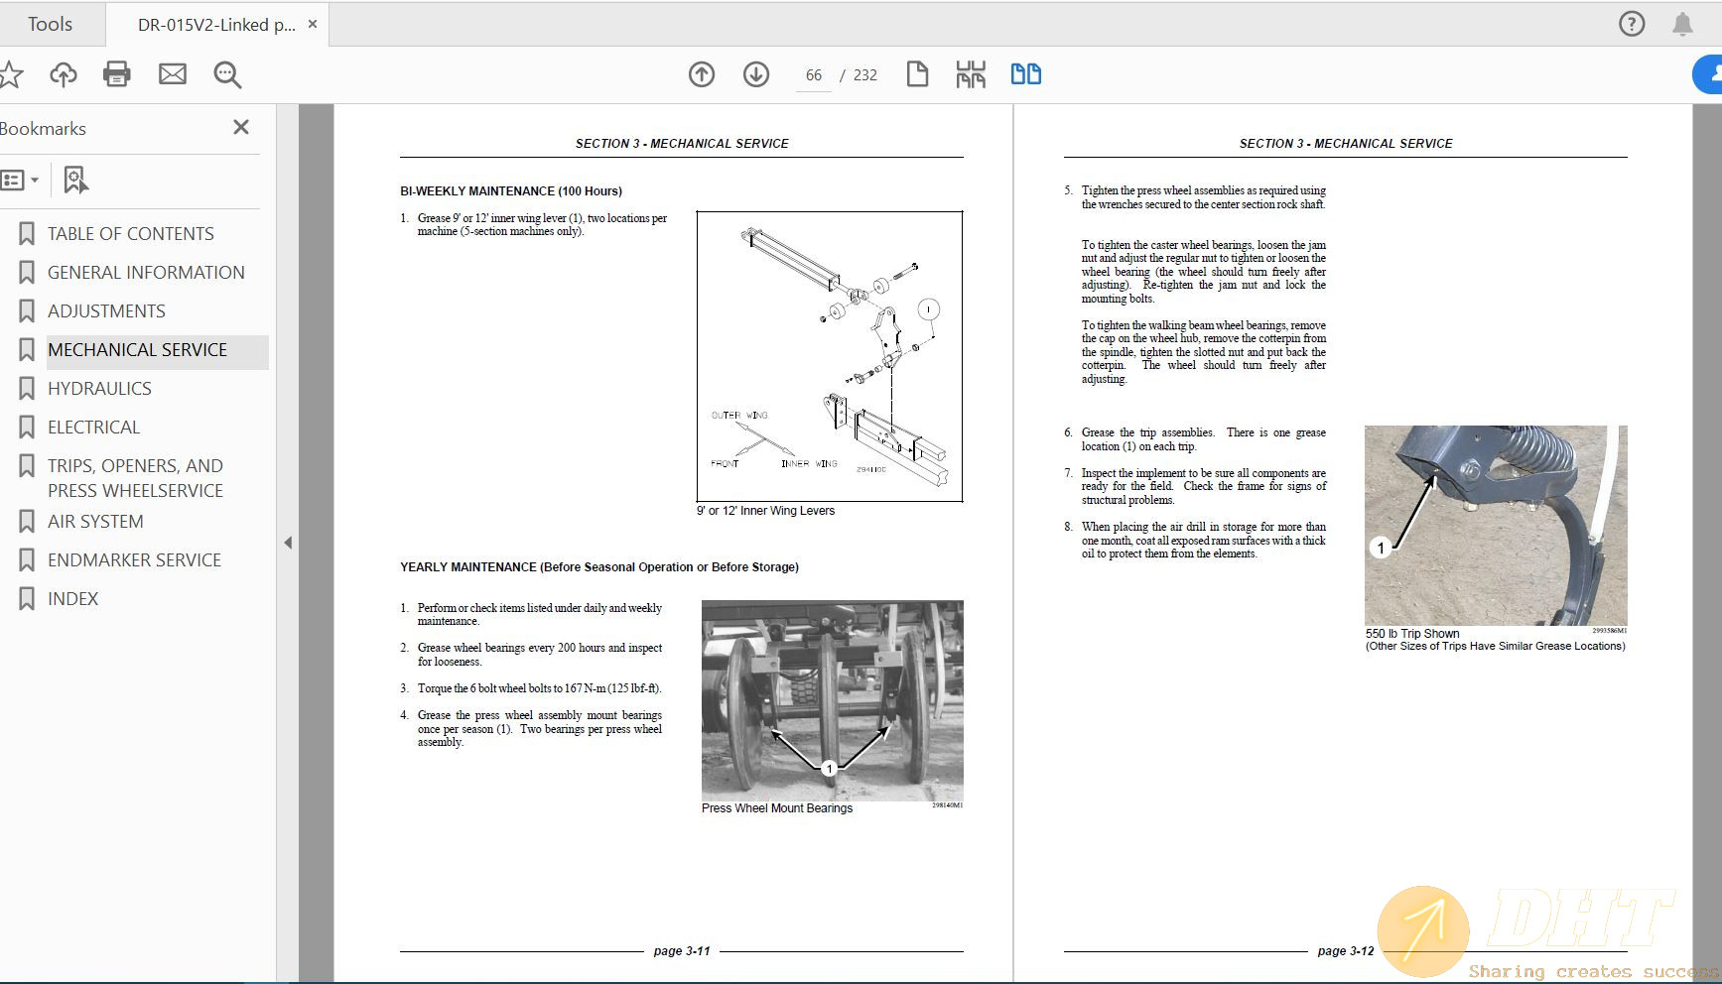Toggle two-page view mode
The height and width of the screenshot is (984, 1722).
(x=1025, y=74)
